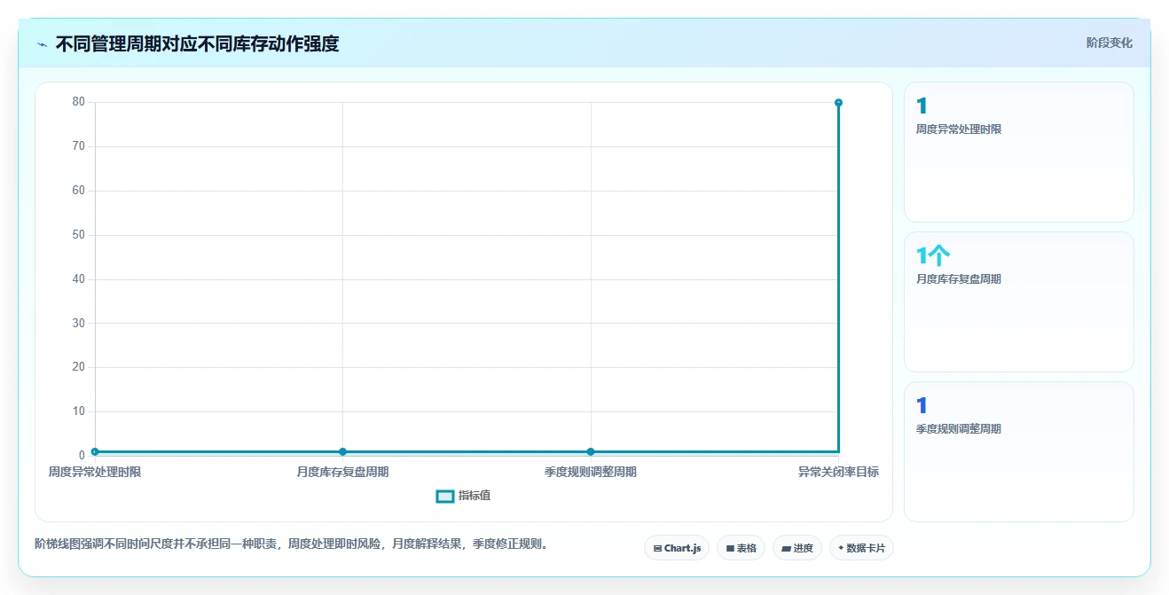Click the x-axis label 周度异常处理时限
Viewport: 1169px width, 595px height.
click(x=95, y=472)
